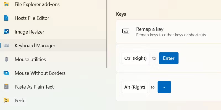Click the File Explorer add-ons icon

6,4
